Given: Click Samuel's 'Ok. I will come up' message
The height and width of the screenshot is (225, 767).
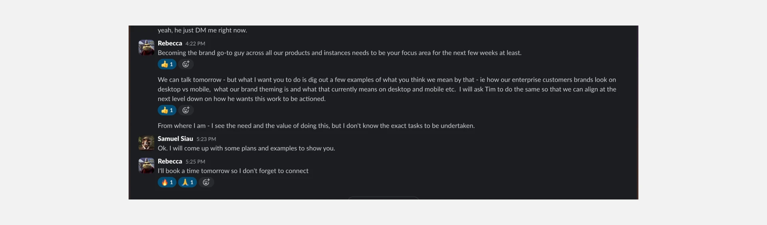Looking at the screenshot, I should pos(246,148).
